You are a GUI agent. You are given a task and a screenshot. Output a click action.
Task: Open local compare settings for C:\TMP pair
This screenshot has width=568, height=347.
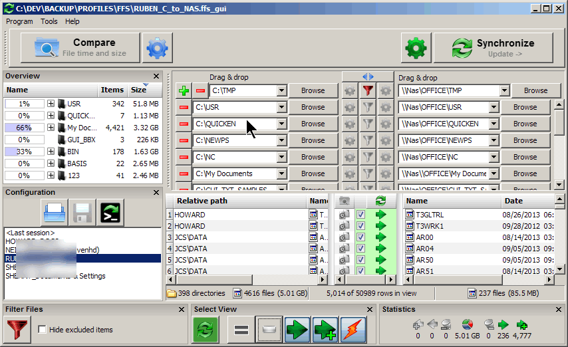[350, 90]
